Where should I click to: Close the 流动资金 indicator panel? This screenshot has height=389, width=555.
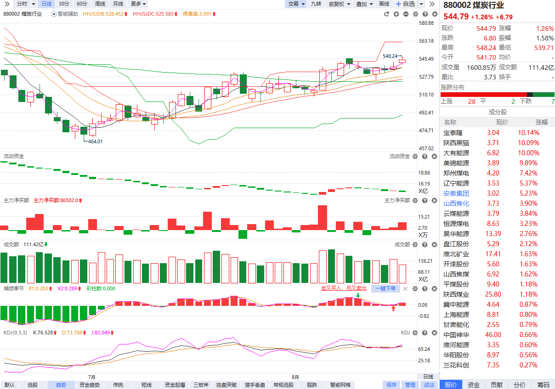click(433, 157)
